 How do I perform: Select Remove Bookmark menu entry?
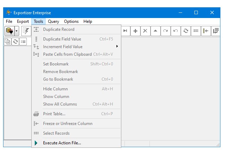76,71
